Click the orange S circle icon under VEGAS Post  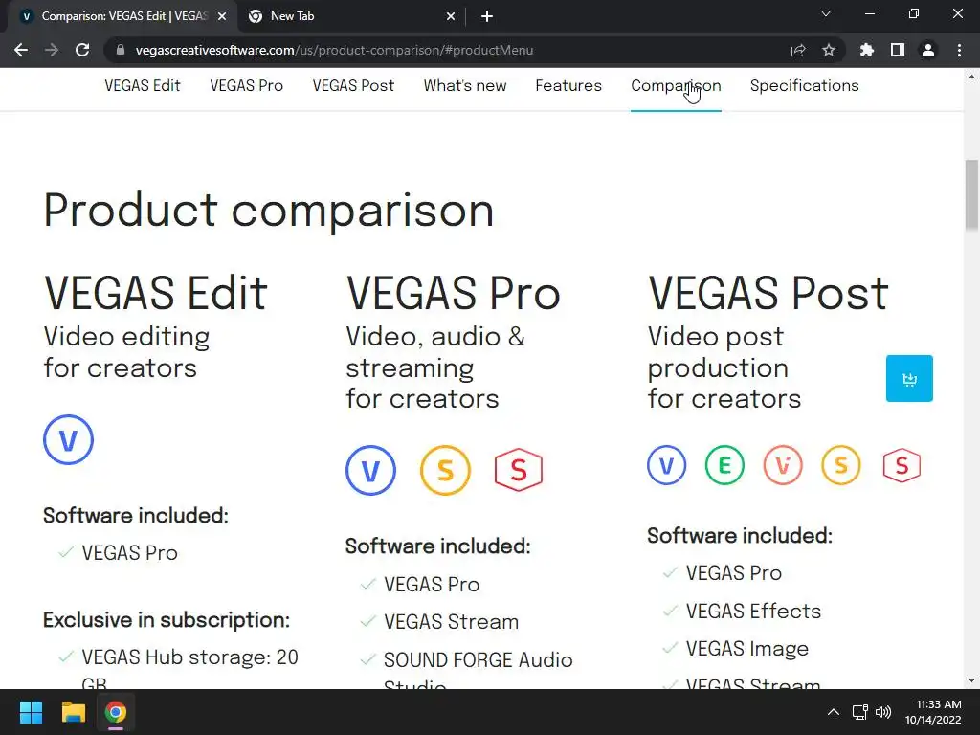point(840,465)
